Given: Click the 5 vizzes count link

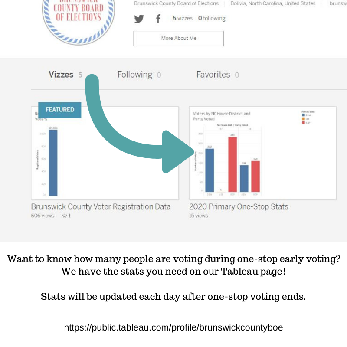Looking at the screenshot, I should 183,18.
